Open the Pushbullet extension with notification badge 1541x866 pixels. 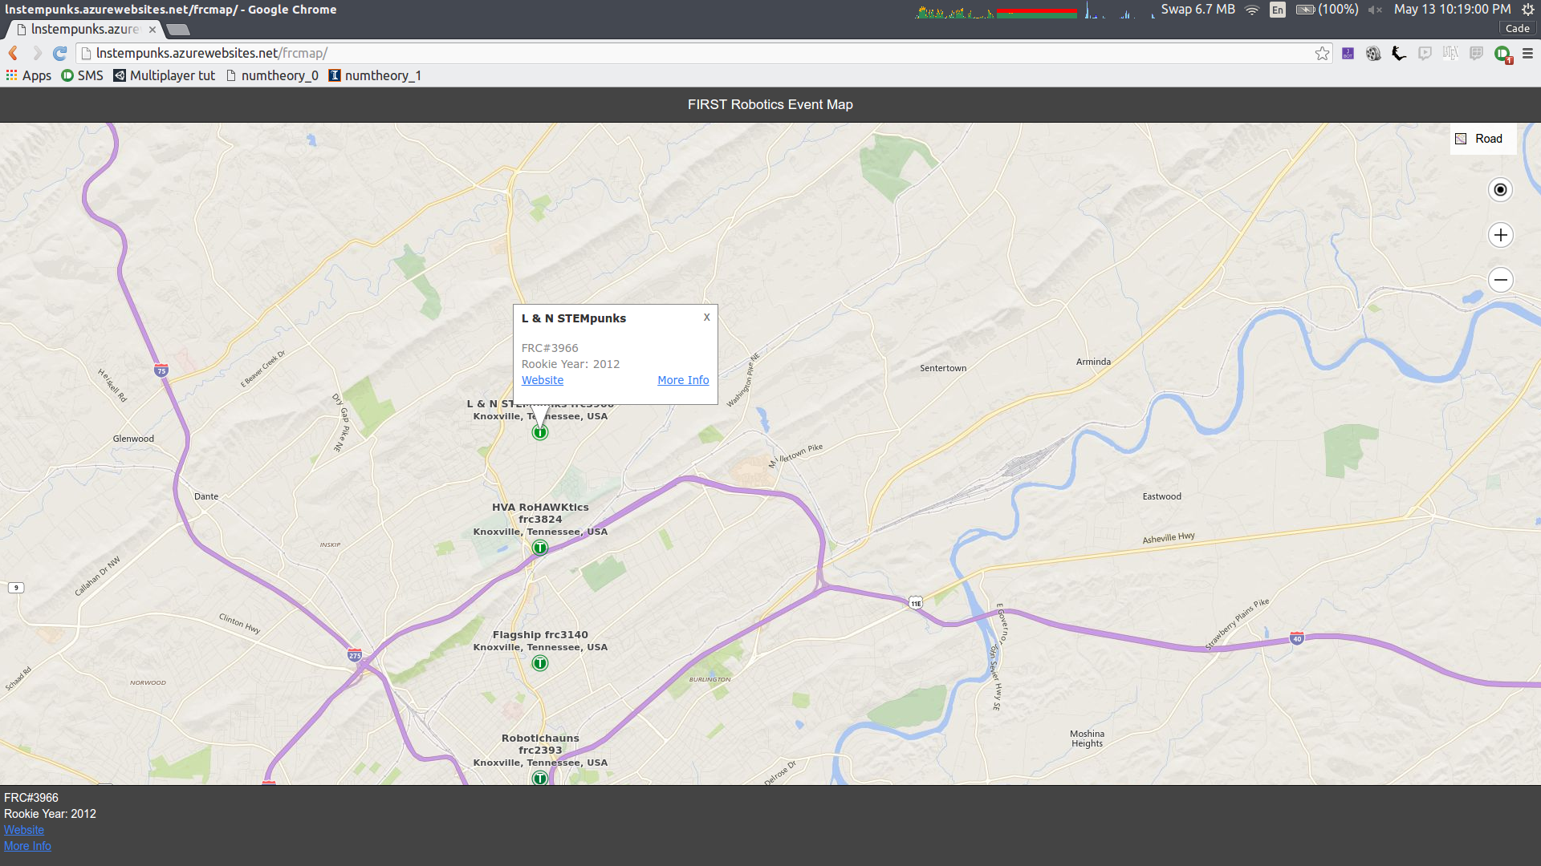(1502, 54)
